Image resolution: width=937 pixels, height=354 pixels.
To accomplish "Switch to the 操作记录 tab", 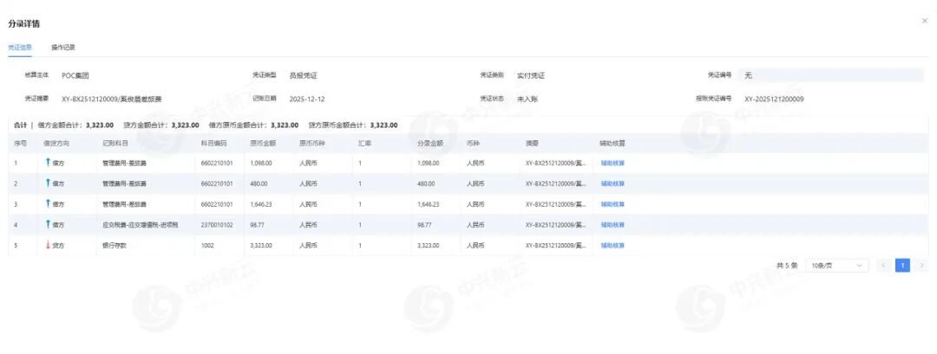I will [x=63, y=47].
